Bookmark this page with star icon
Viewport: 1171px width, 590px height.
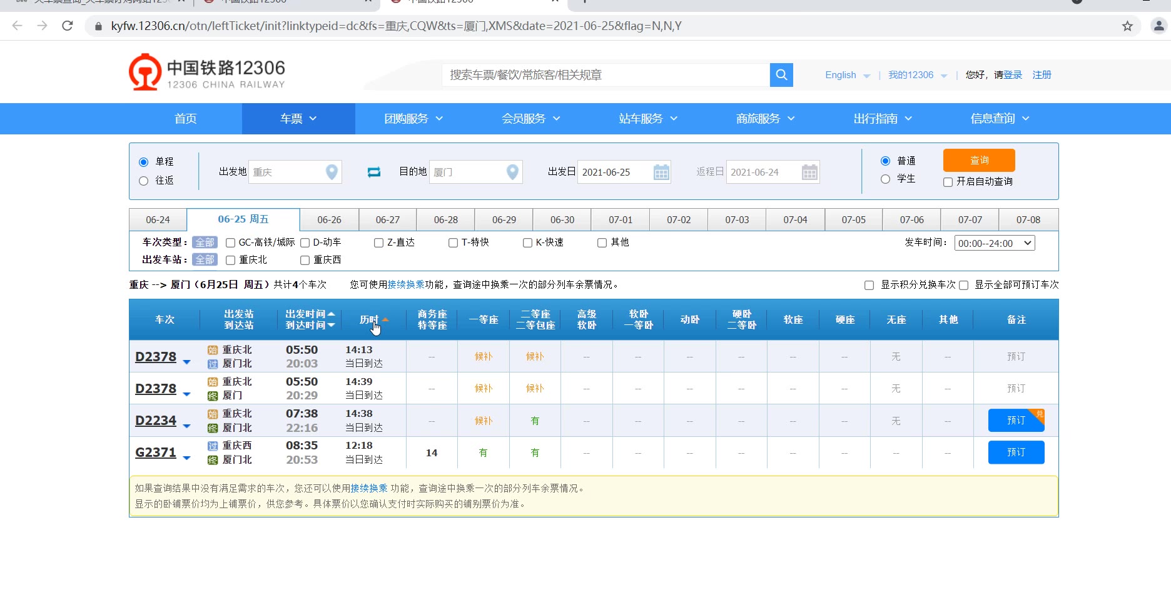1127,26
